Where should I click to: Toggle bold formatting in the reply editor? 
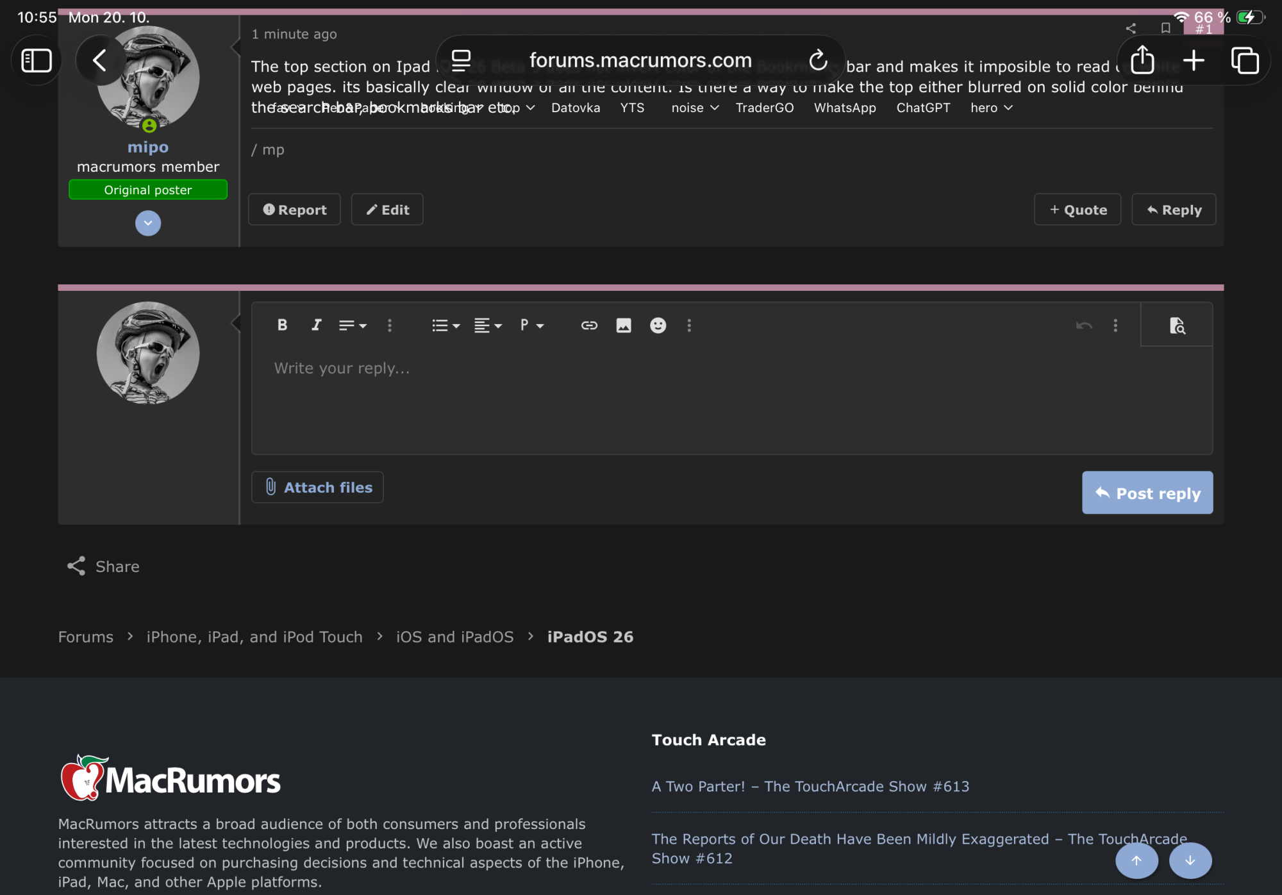pos(282,325)
